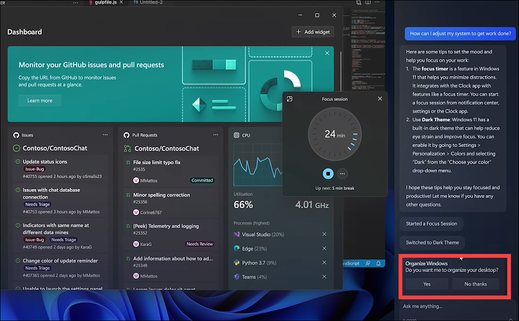Click the GitHub icon on Pull Requests widget

pyautogui.click(x=127, y=135)
